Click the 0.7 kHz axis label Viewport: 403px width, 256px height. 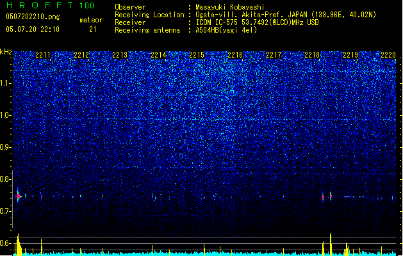pos(5,211)
